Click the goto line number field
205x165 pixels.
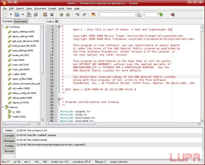pos(151,15)
